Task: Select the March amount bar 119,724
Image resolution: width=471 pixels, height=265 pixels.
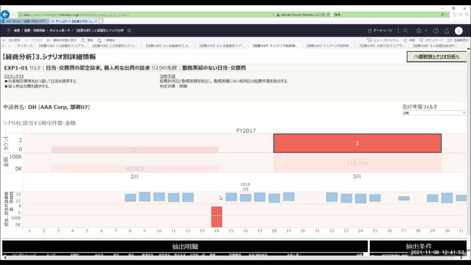Action: 357,163
